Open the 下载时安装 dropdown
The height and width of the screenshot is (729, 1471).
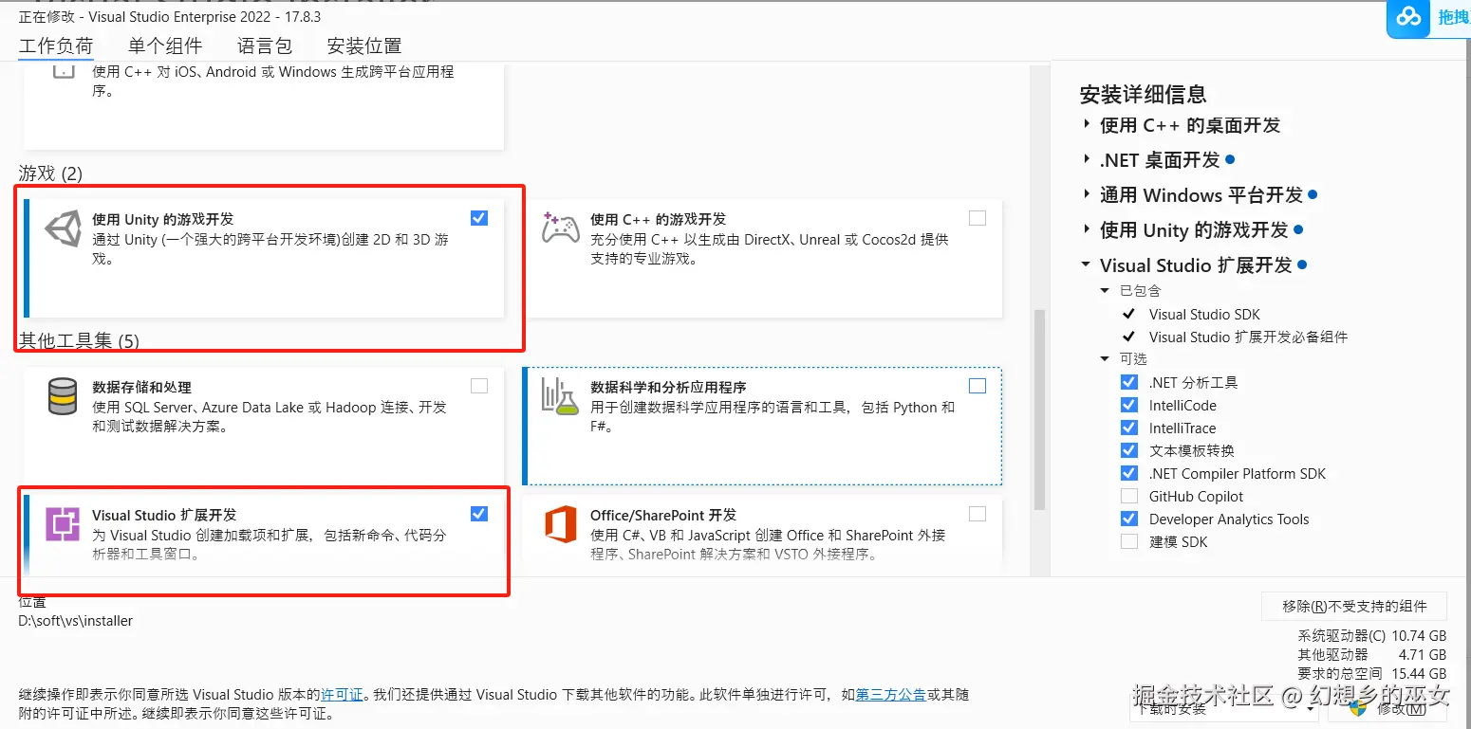[1224, 707]
